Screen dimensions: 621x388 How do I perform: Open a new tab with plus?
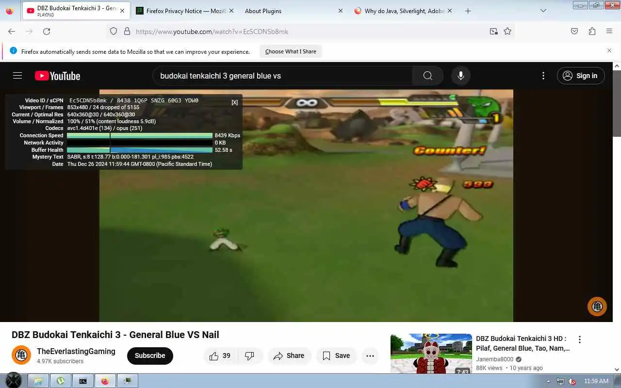468,11
